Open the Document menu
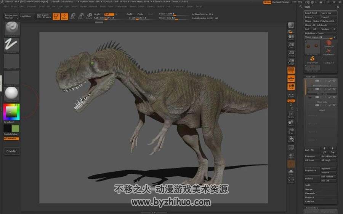This screenshot has width=343, height=214. point(32,6)
